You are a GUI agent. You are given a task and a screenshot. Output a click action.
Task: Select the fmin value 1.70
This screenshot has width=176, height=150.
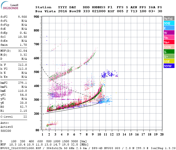pyautogui.click(x=23, y=45)
